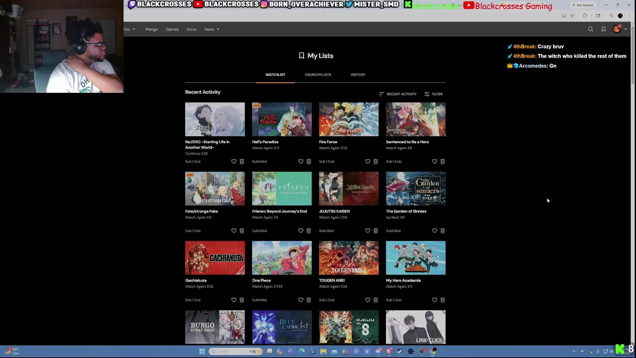Open Kaiju No. 8 thumbnail
The width and height of the screenshot is (636, 358).
[349, 327]
